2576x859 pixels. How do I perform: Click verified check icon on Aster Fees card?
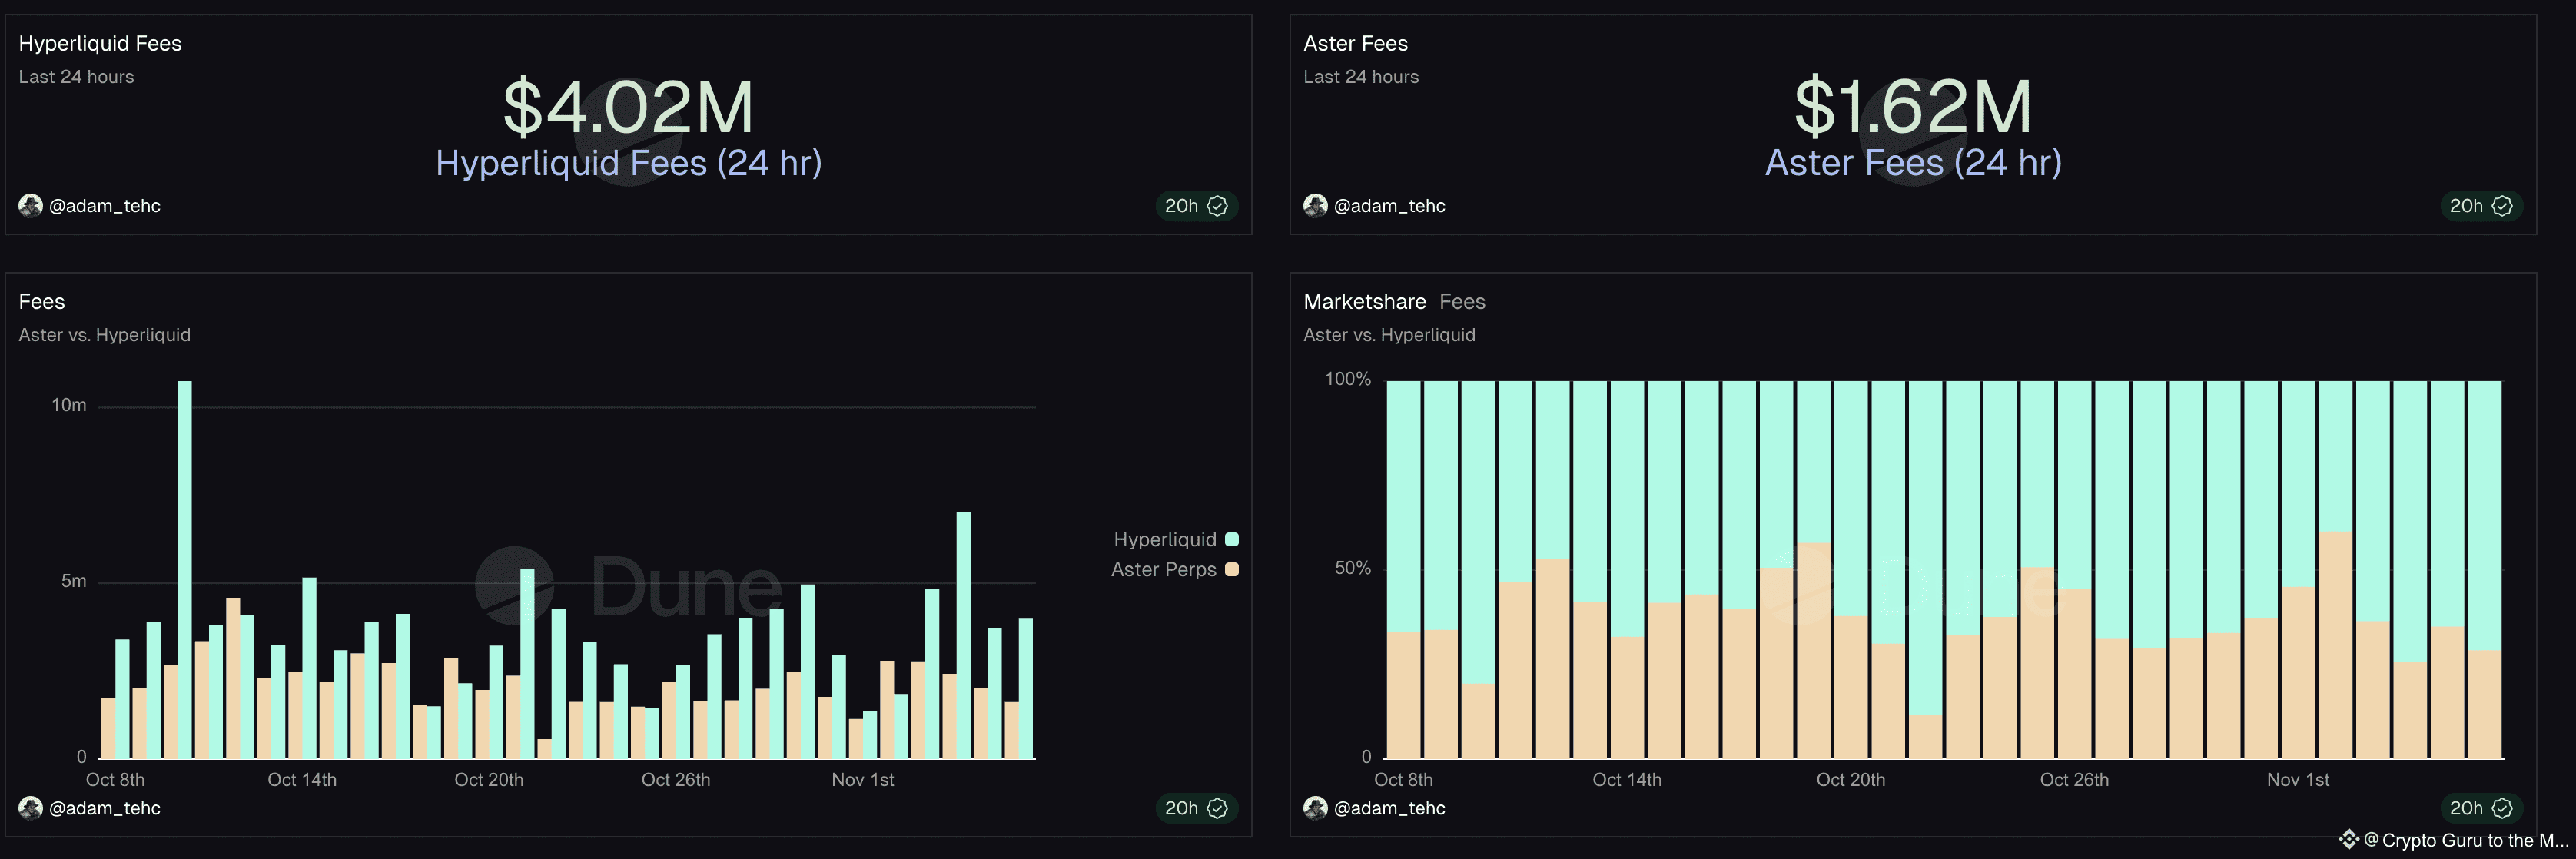[2502, 206]
